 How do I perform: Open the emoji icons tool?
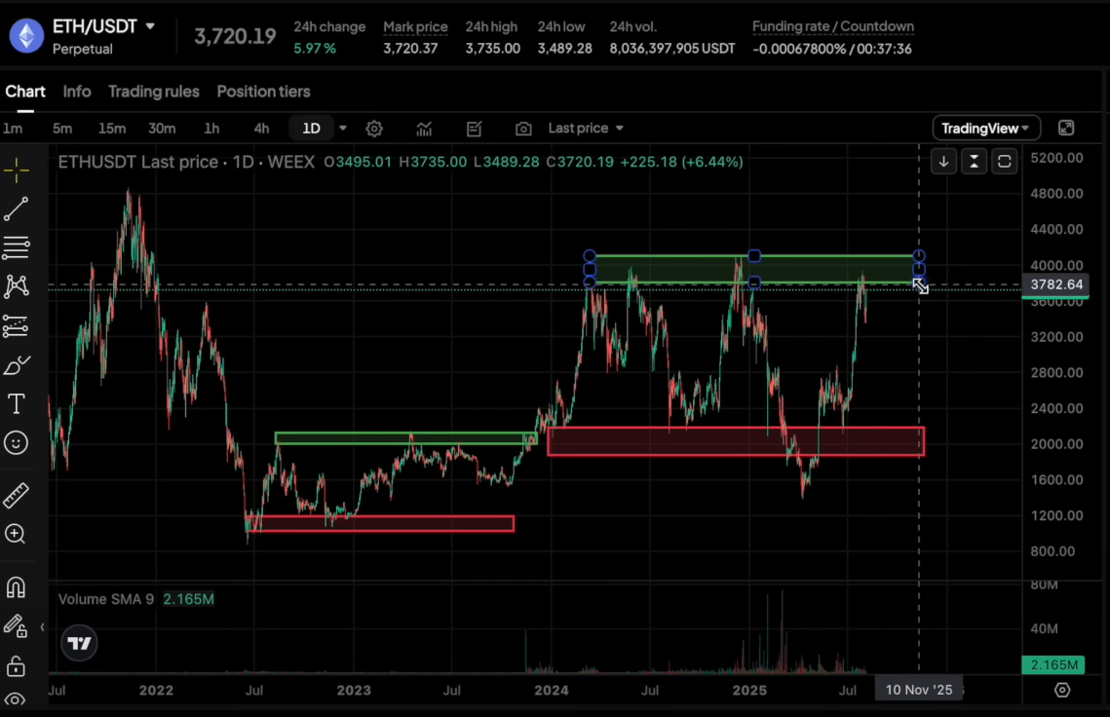(x=16, y=443)
